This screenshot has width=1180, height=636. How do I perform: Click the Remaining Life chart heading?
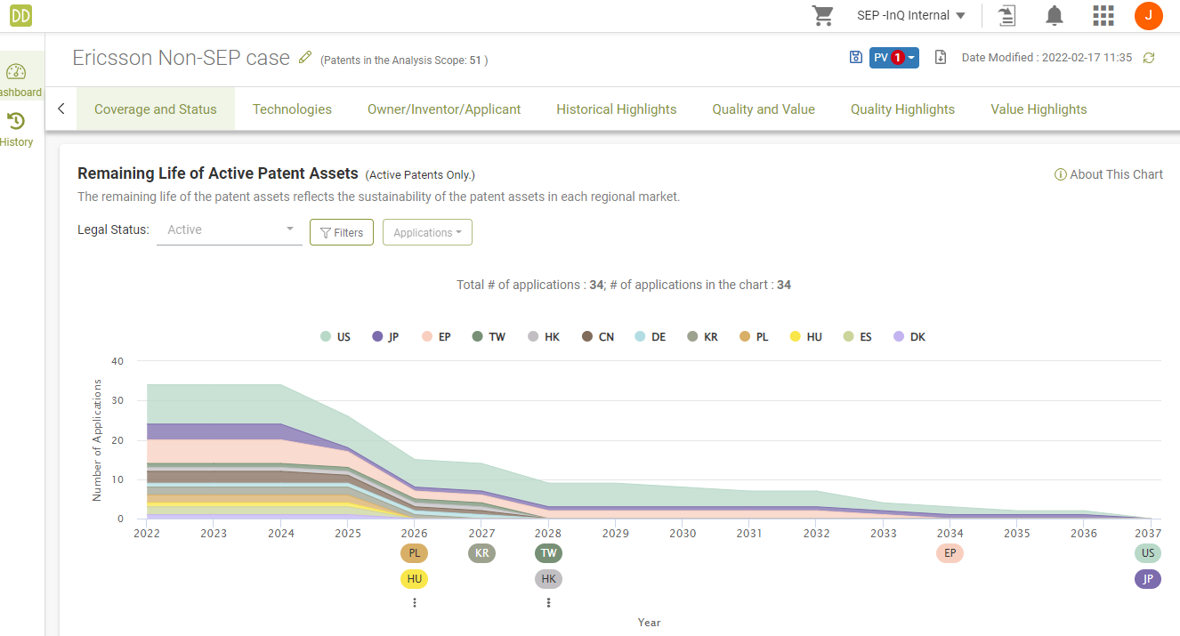coord(218,173)
